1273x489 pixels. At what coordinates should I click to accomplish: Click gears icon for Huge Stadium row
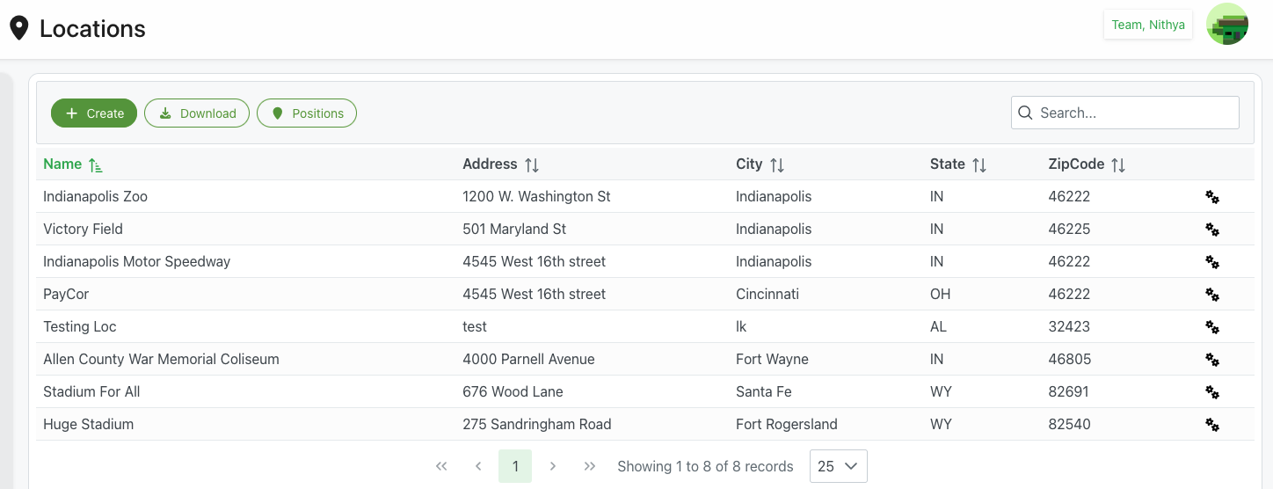coord(1212,425)
